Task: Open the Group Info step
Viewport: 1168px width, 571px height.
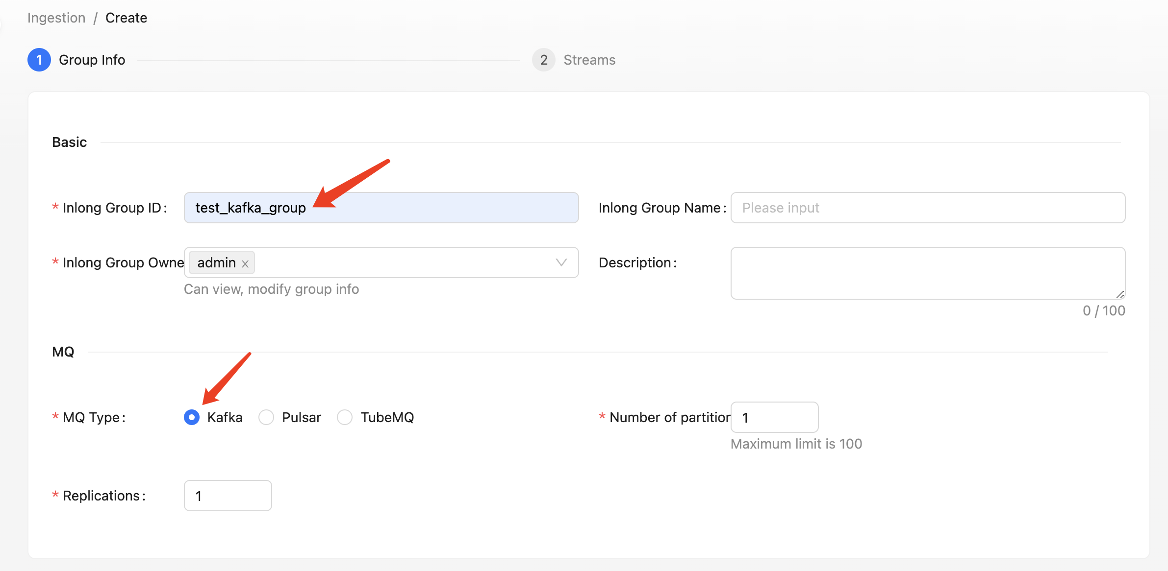Action: pos(92,60)
